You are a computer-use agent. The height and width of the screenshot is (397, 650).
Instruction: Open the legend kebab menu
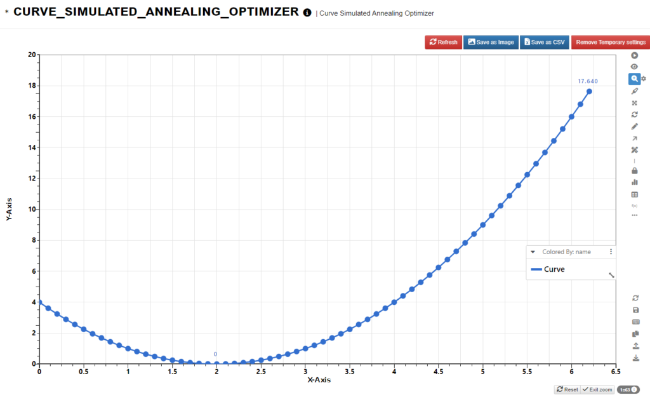point(611,252)
